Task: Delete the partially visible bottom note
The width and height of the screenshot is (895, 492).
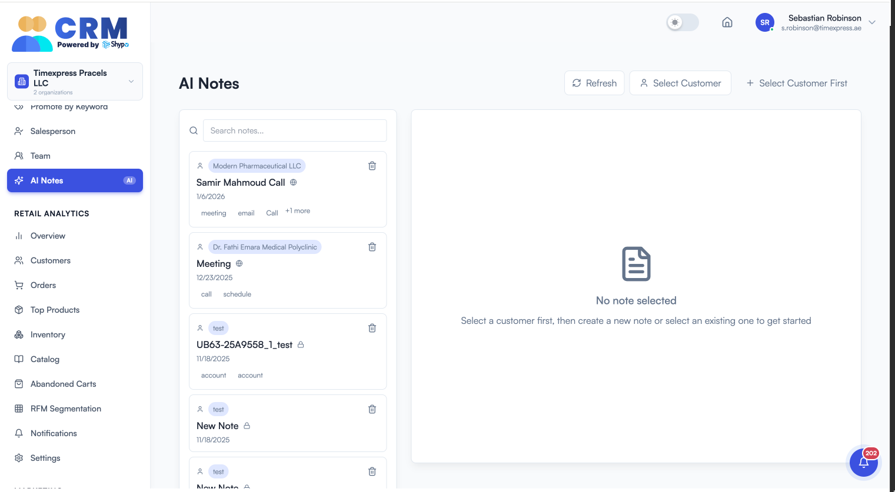Action: point(372,471)
